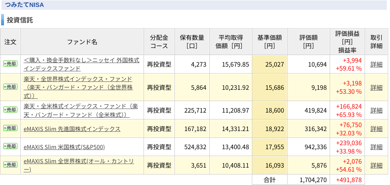390x185 pixels.
Task: Open eMAXIS Slim 先進国株式インデックス link
Action: (x=72, y=129)
